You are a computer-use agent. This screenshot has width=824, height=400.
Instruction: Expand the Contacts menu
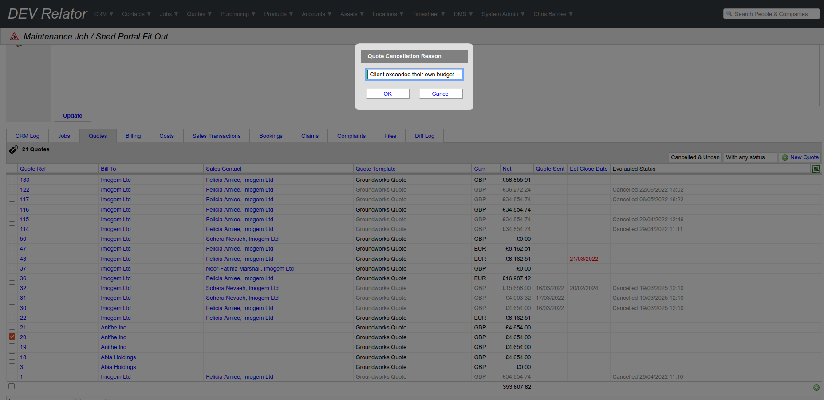[x=137, y=14]
